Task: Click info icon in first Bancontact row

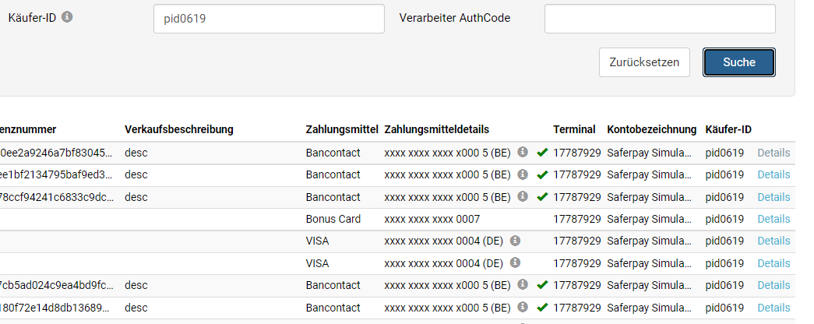Action: [x=523, y=152]
